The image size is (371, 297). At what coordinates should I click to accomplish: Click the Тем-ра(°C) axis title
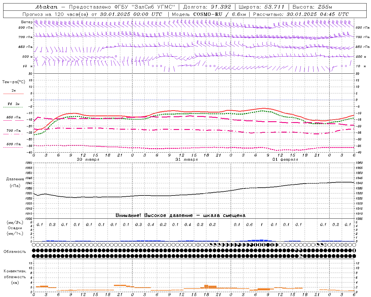[x=14, y=82]
